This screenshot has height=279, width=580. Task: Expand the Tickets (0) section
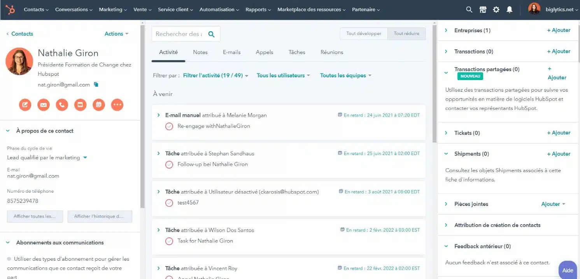tap(446, 133)
